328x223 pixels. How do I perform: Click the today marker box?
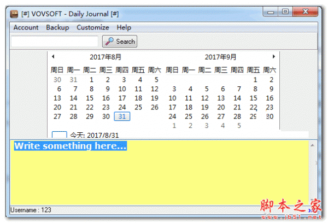pyautogui.click(x=60, y=134)
